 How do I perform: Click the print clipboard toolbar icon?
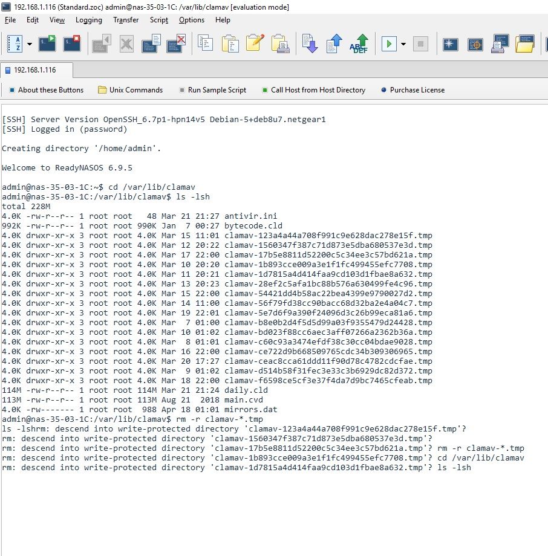coord(281,44)
